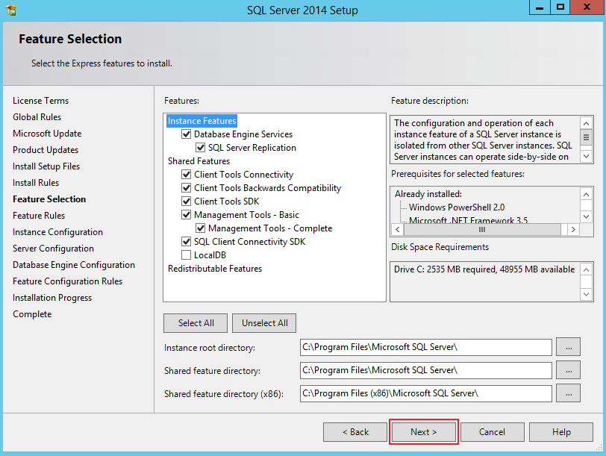606x456 pixels.
Task: Click prerequisites vertical scroll-down arrow
Action: [x=587, y=216]
